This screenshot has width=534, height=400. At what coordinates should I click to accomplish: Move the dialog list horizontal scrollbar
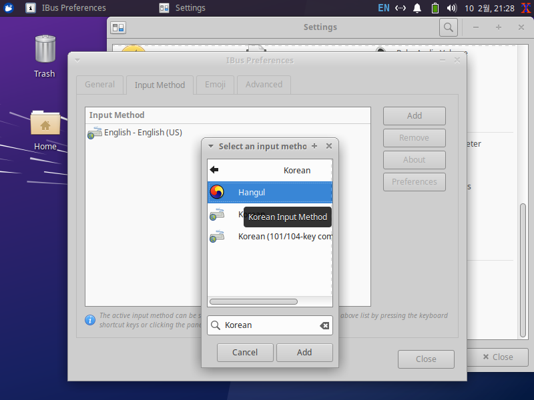[x=254, y=302]
